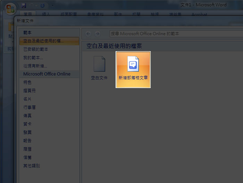The width and height of the screenshot is (243, 183).
Task: Select the 履歷 resume category
Action: coord(27,149)
